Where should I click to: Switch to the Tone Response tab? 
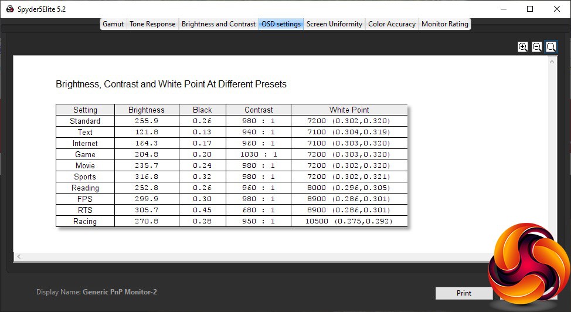click(x=152, y=24)
